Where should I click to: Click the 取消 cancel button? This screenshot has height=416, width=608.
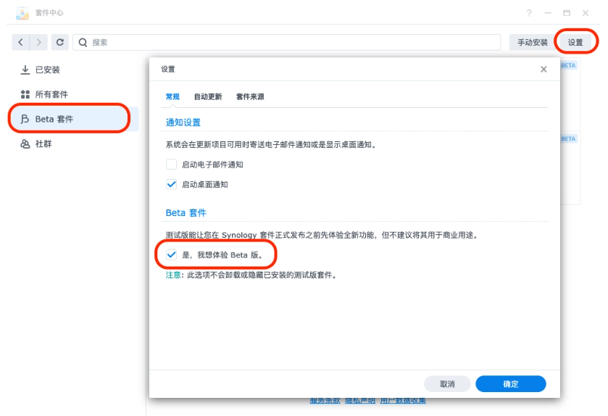[447, 384]
